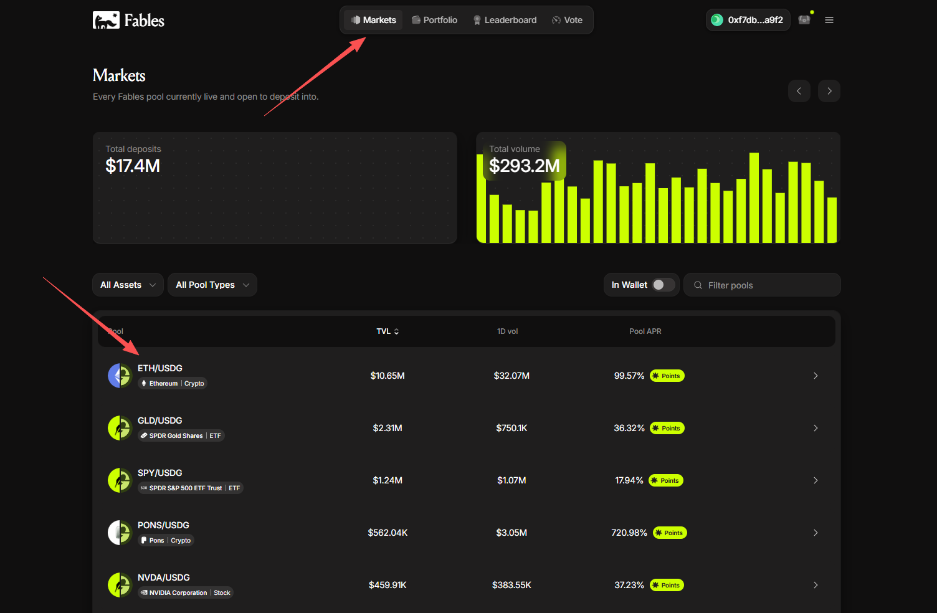
Task: Click the Points badge in the PONS/USDG row
Action: tap(670, 533)
